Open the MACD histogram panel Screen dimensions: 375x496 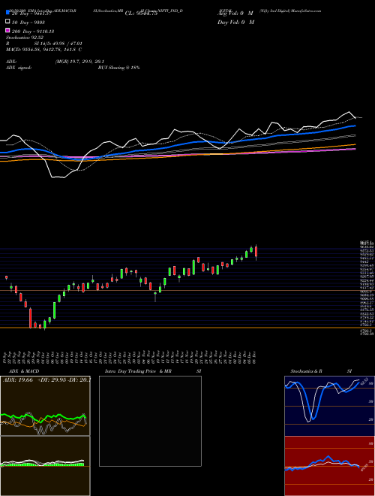tap(45, 466)
